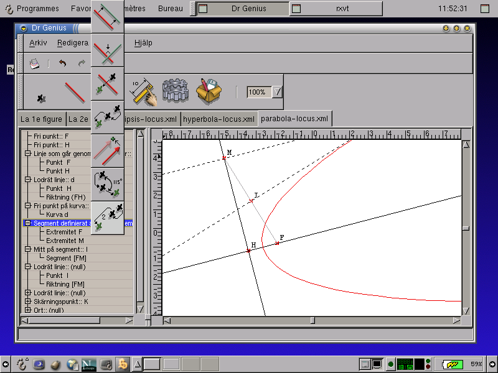Expand the 'Skärningspunkt:: K' node
Screen dimensions: 498x373
click(27, 302)
